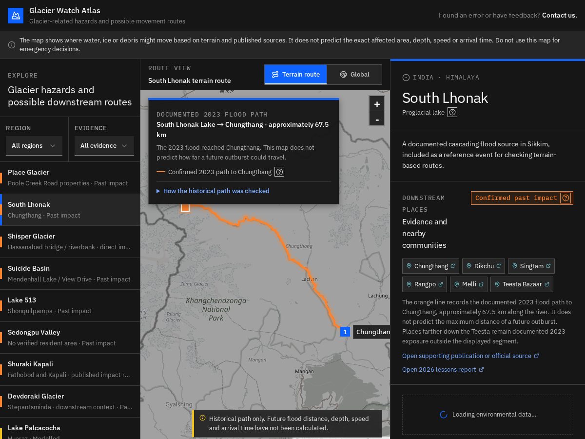The height and width of the screenshot is (439, 585).
Task: Click the orange lake source marker on map
Action: click(185, 208)
